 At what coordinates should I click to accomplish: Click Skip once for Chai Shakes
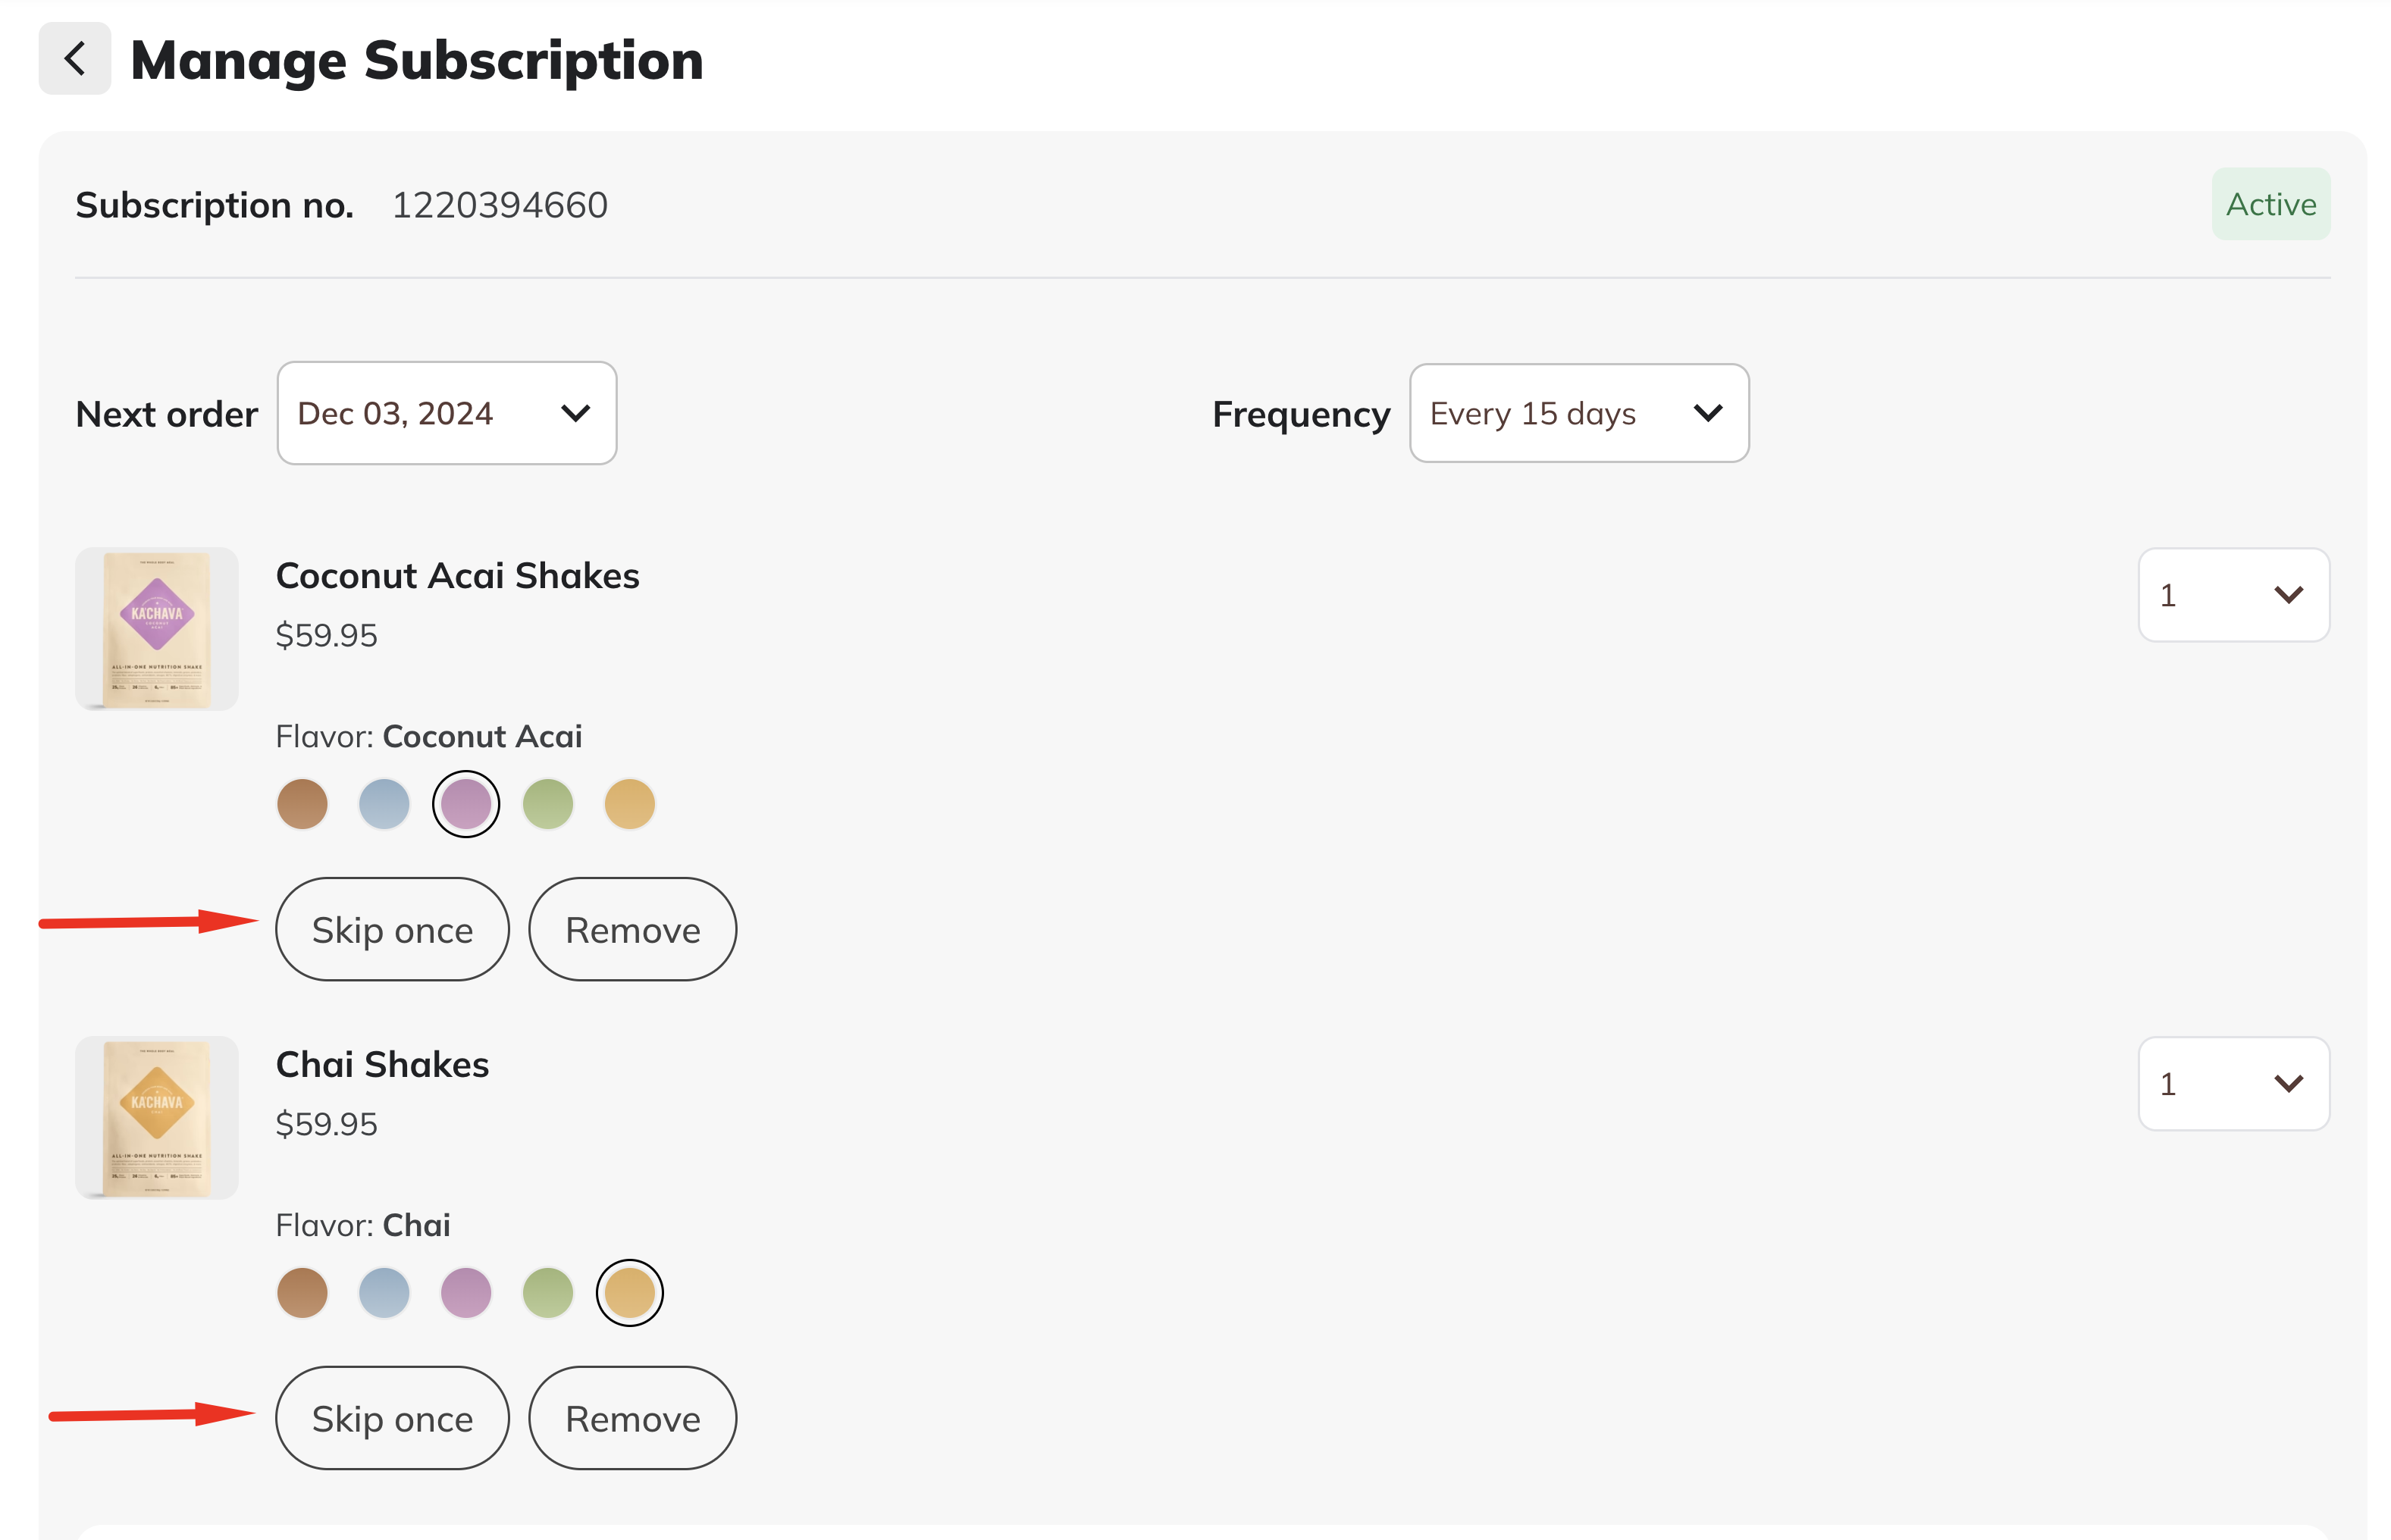click(x=392, y=1419)
